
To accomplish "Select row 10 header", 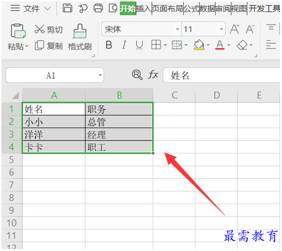I will click(x=11, y=223).
